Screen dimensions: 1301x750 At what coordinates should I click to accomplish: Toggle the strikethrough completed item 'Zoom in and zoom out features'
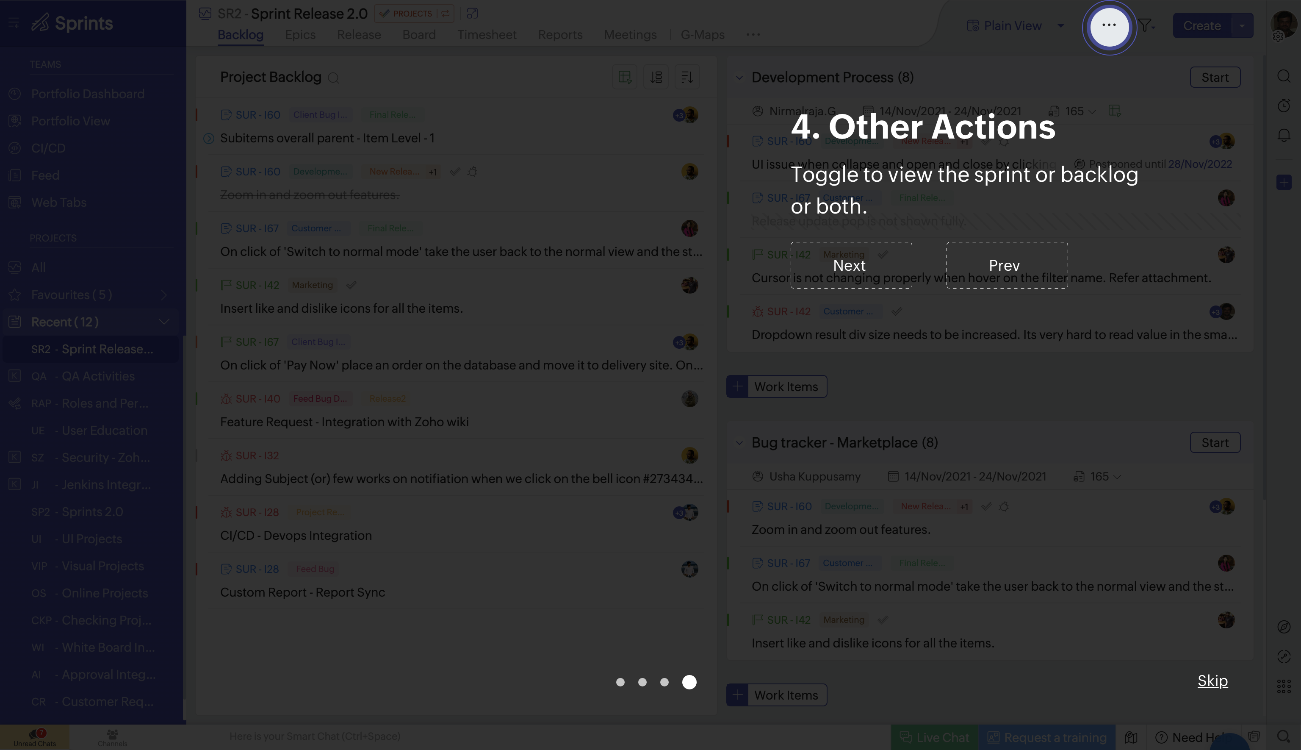point(310,195)
